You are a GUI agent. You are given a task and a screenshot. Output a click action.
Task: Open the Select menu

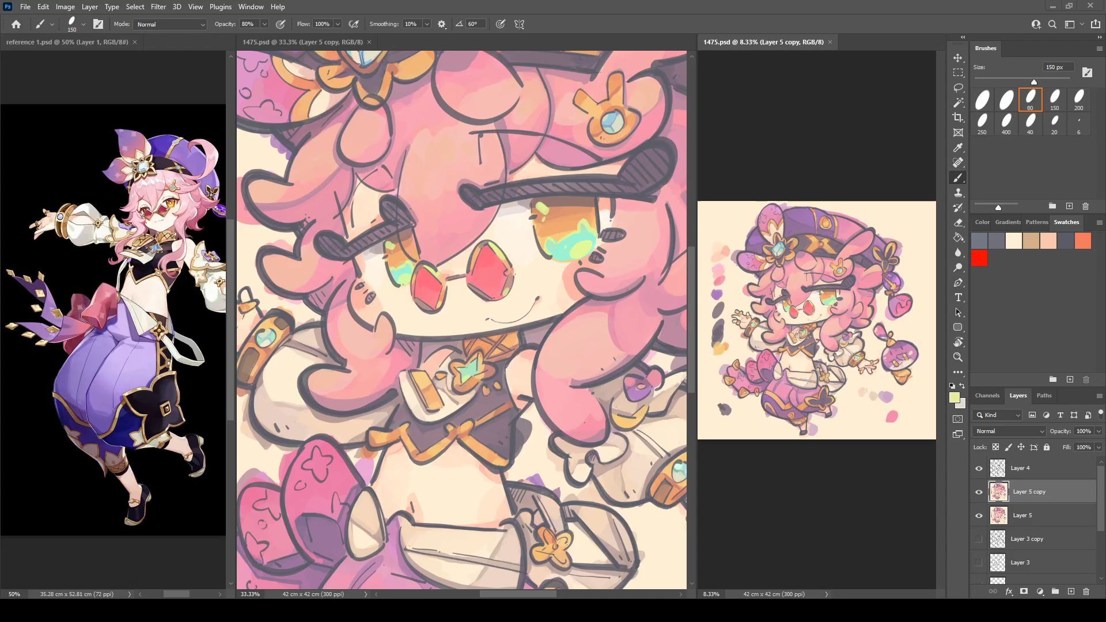[135, 7]
